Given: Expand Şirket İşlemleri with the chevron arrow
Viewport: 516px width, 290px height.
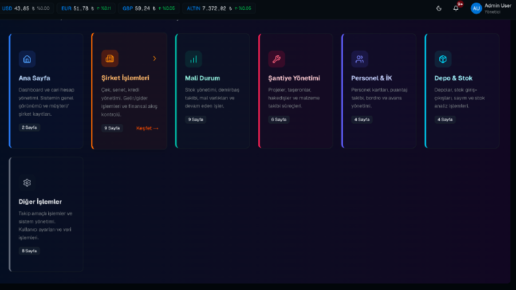Looking at the screenshot, I should pos(154,59).
